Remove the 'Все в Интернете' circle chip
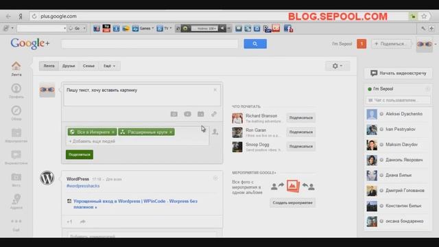The image size is (439, 247). coord(113,132)
